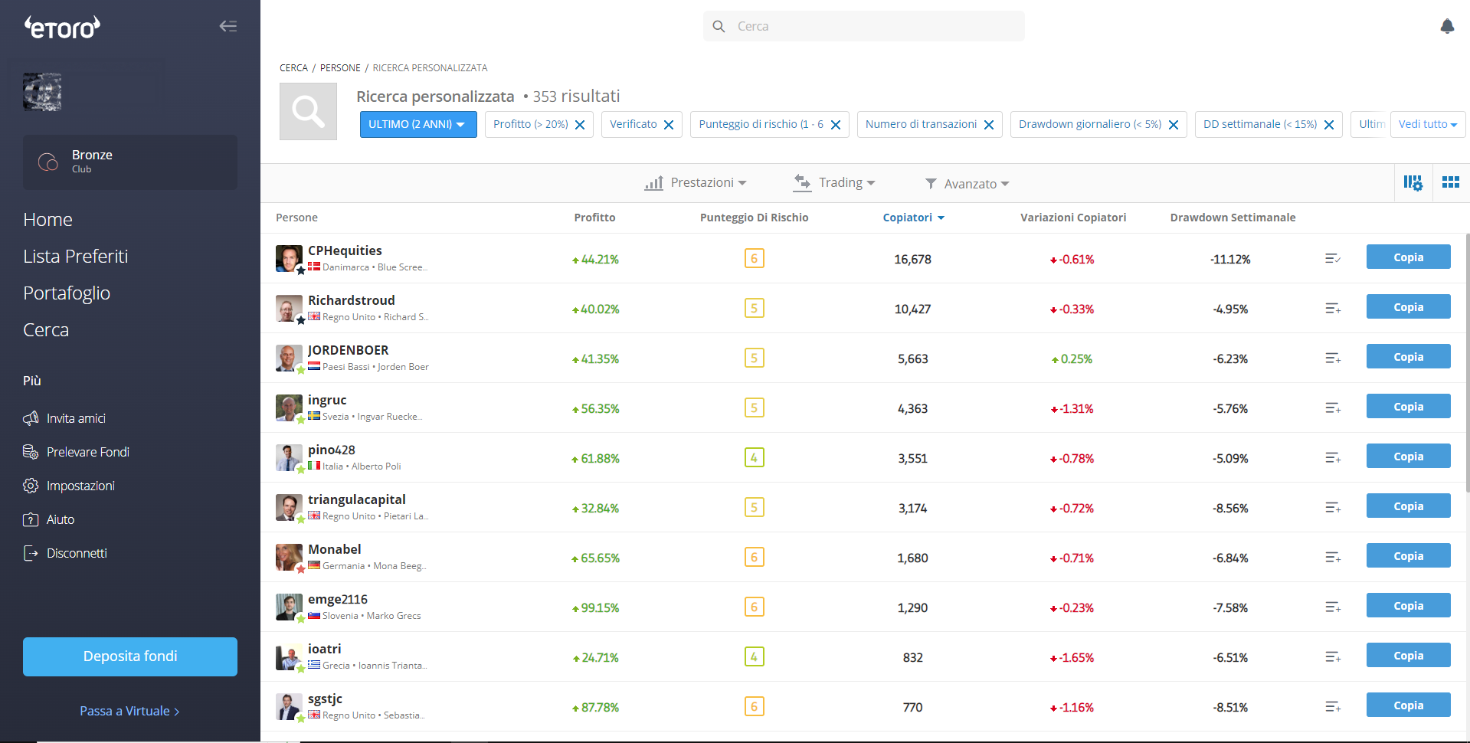Sort by Drawdown Settimanale header
The width and height of the screenshot is (1470, 743).
click(1233, 218)
